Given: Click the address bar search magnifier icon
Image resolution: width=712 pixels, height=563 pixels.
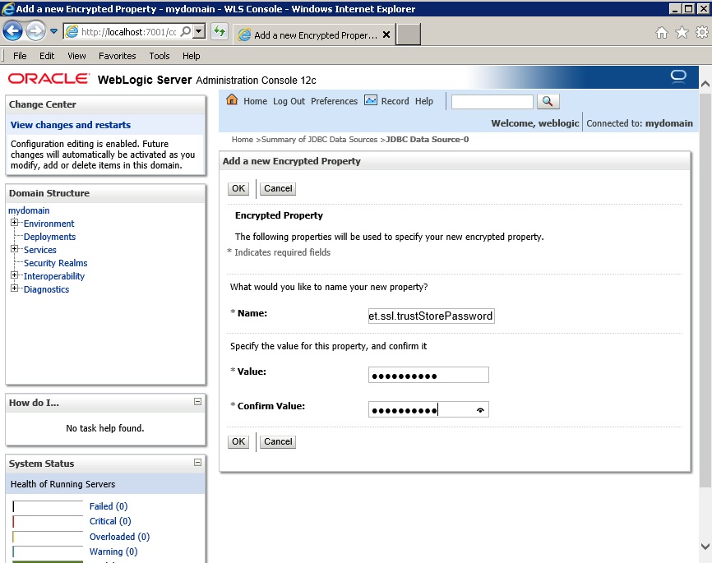Looking at the screenshot, I should 186,31.
